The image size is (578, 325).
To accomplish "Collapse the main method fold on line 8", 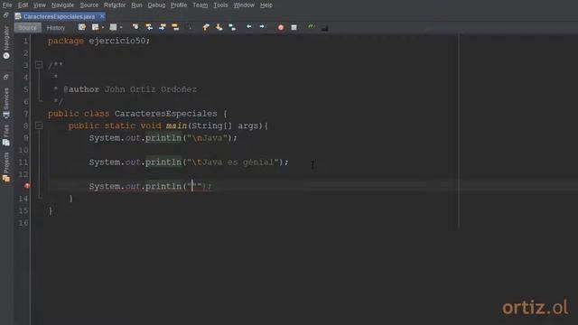I will (39, 125).
